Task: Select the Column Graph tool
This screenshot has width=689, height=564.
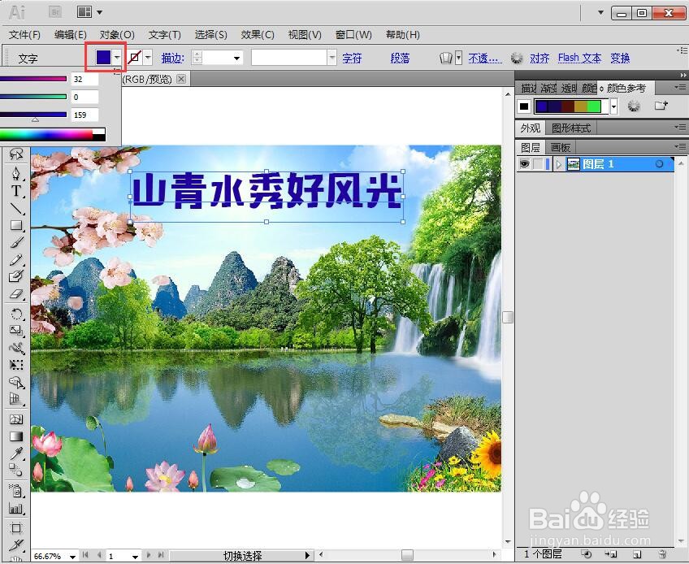Action: click(x=16, y=509)
